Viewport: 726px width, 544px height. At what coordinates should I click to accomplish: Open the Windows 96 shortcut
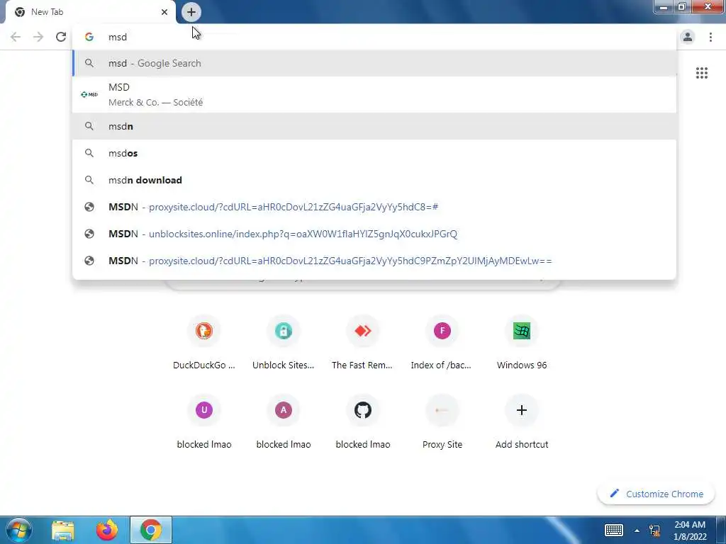point(522,344)
